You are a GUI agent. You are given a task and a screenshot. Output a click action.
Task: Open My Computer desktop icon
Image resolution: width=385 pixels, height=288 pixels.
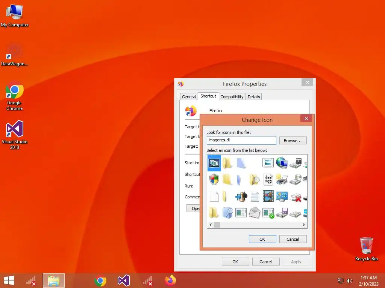[15, 16]
